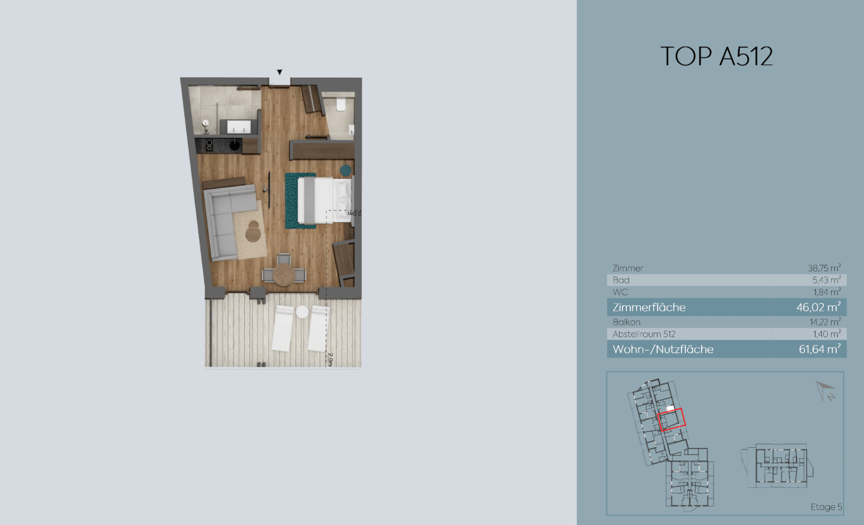Select the Zimmer row label
The height and width of the screenshot is (525, 864).
(628, 268)
